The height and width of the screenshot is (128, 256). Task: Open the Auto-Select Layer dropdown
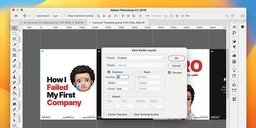[57, 16]
